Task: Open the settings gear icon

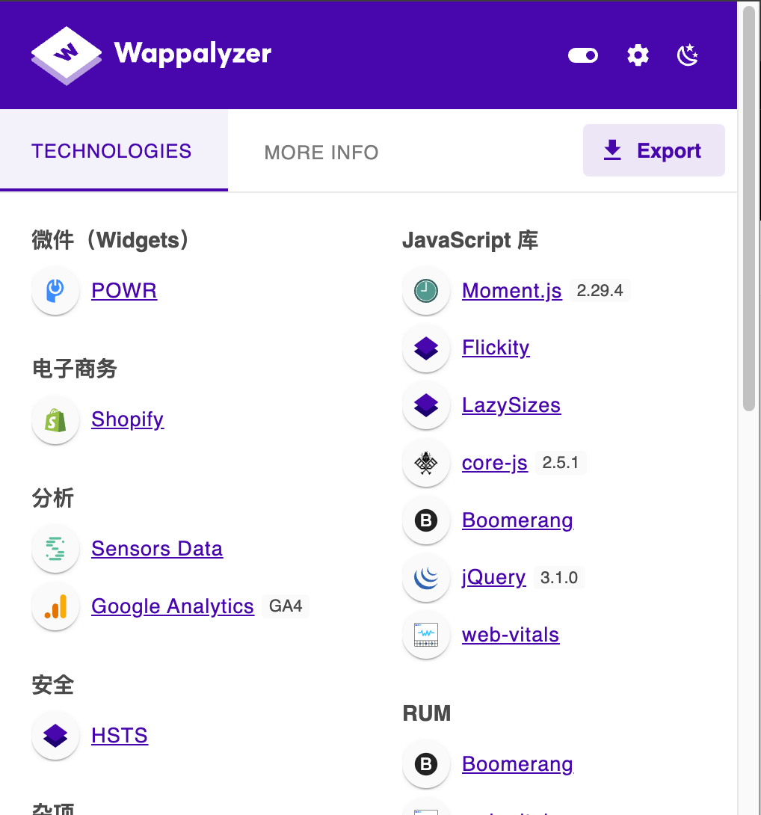Action: tap(638, 55)
